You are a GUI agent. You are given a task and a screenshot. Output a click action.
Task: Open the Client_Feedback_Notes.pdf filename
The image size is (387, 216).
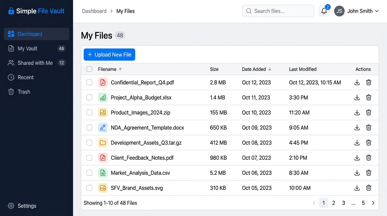[x=142, y=158]
